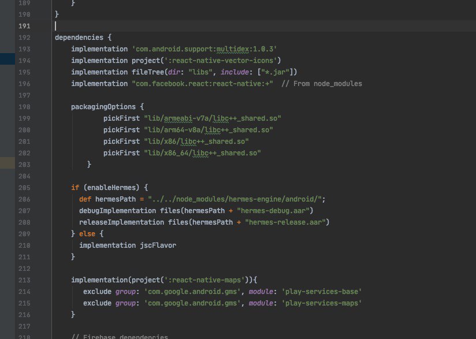Click line number 192 in the gutter
The width and height of the screenshot is (476, 339).
tap(24, 38)
